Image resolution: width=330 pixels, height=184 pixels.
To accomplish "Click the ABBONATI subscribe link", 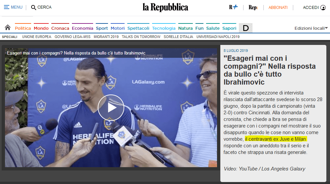I will 278,7.
